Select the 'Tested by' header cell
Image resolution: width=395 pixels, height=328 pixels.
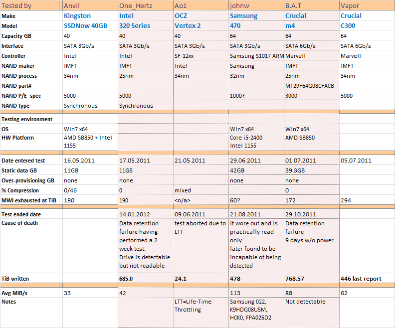pyautogui.click(x=30, y=5)
